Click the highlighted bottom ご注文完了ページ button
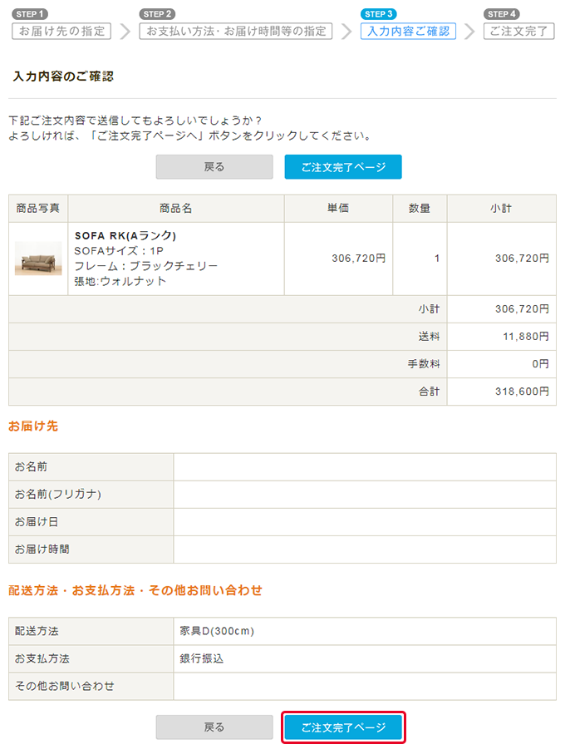Image resolution: width=565 pixels, height=754 pixels. [343, 727]
